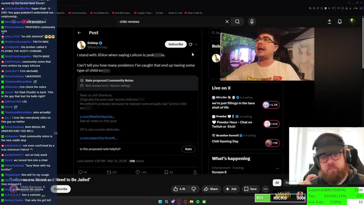Open the Windows Start menu
364x205 pixels.
point(160,202)
